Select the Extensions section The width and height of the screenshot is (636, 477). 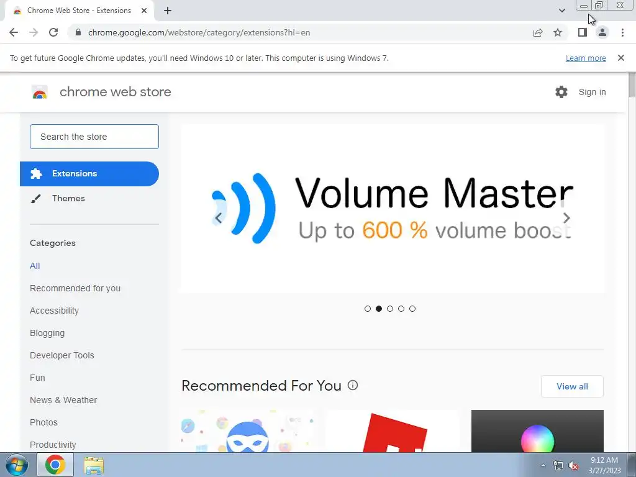(89, 174)
